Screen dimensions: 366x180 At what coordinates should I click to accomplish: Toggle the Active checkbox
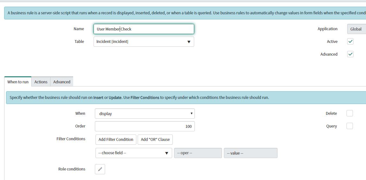(350, 42)
